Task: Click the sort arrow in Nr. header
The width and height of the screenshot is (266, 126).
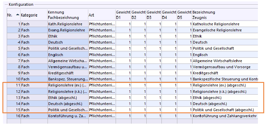Action: pyautogui.click(x=18, y=15)
